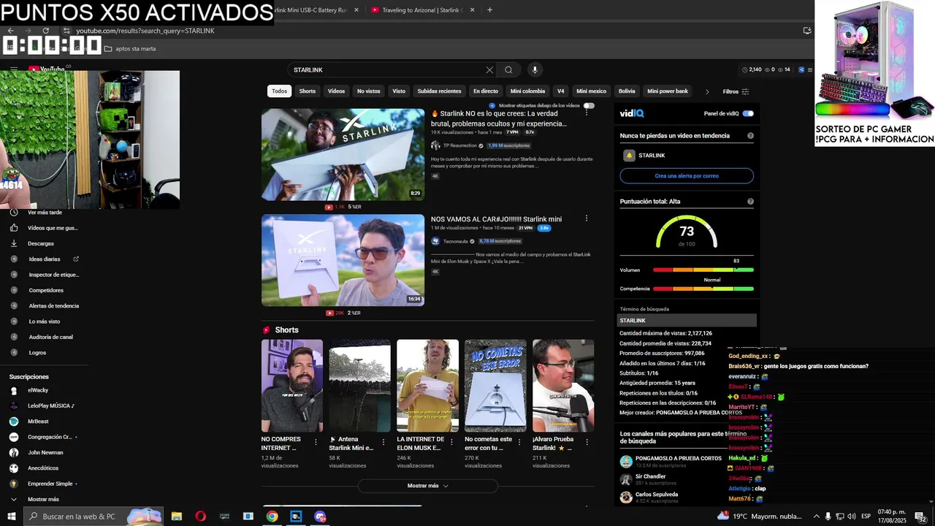Select the 'No vistos' filter chip
Image resolution: width=935 pixels, height=526 pixels.
[x=369, y=91]
